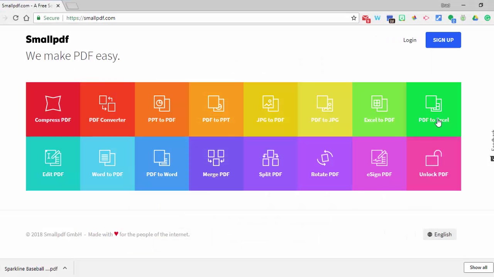Image resolution: width=494 pixels, height=277 pixels.
Task: Open the colorful pinwheel extension icon
Action: click(x=414, y=18)
